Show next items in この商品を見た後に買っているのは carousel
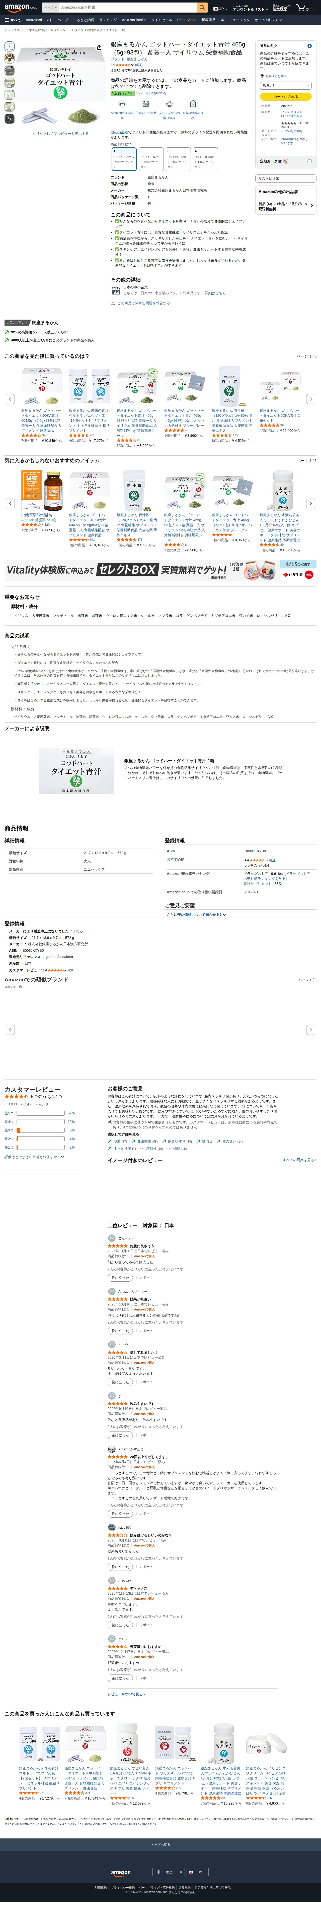 coord(311,399)
